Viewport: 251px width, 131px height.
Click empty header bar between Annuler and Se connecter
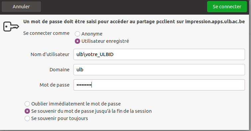point(124,7)
